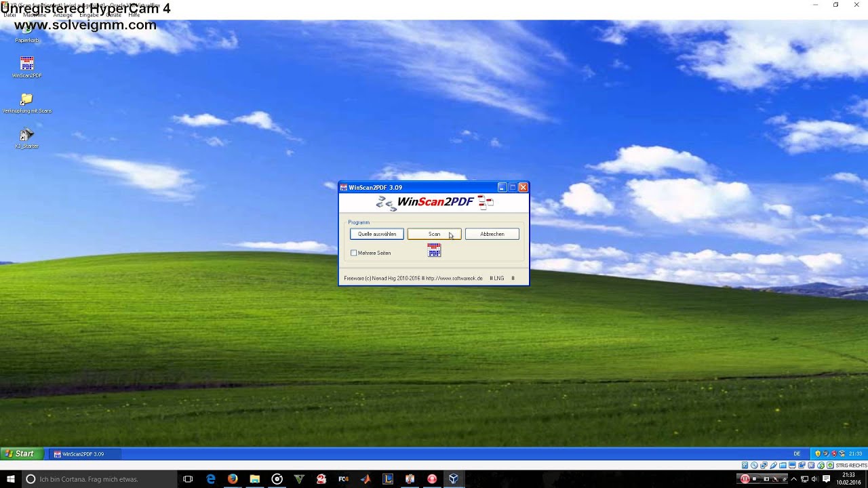Open the League of Legends taskbar icon
The width and height of the screenshot is (868, 488).
(x=388, y=479)
